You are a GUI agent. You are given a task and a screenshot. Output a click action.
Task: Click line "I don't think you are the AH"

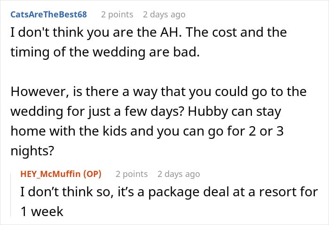pos(149,32)
